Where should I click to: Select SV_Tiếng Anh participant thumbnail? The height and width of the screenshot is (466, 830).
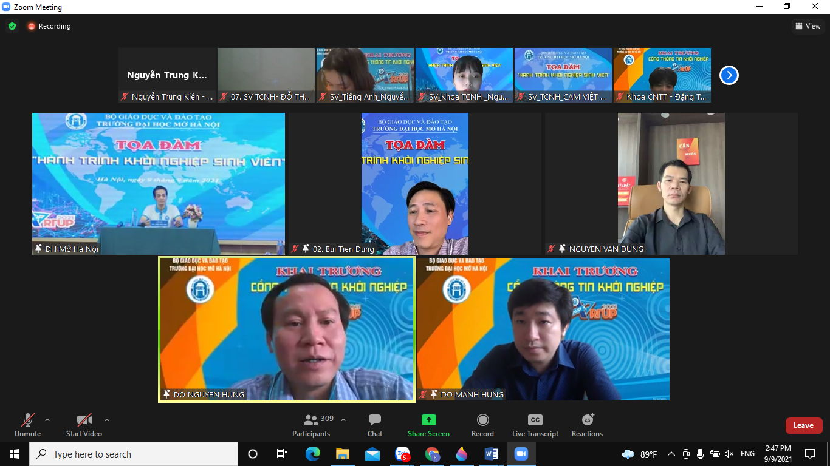click(365, 75)
